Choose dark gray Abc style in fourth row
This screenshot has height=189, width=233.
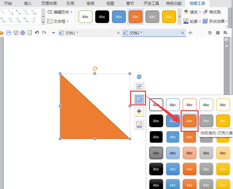pyautogui.click(x=156, y=153)
